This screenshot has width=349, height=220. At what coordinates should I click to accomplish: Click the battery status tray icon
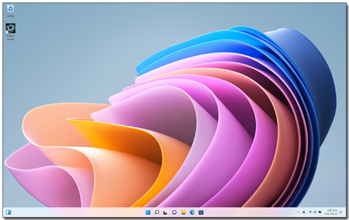[x=321, y=213]
